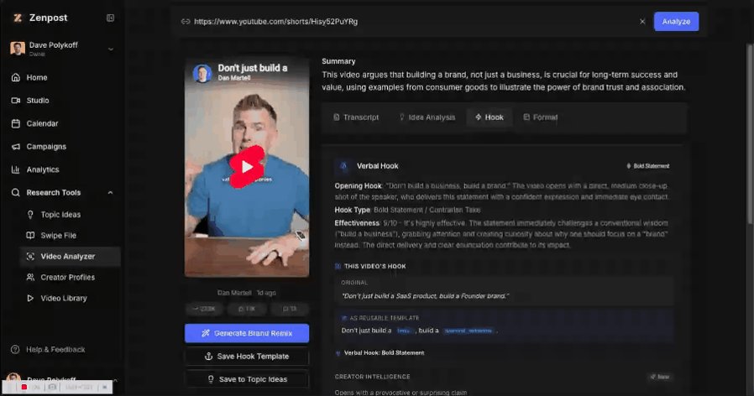Click the recorder camera screenshot icon

click(52, 387)
